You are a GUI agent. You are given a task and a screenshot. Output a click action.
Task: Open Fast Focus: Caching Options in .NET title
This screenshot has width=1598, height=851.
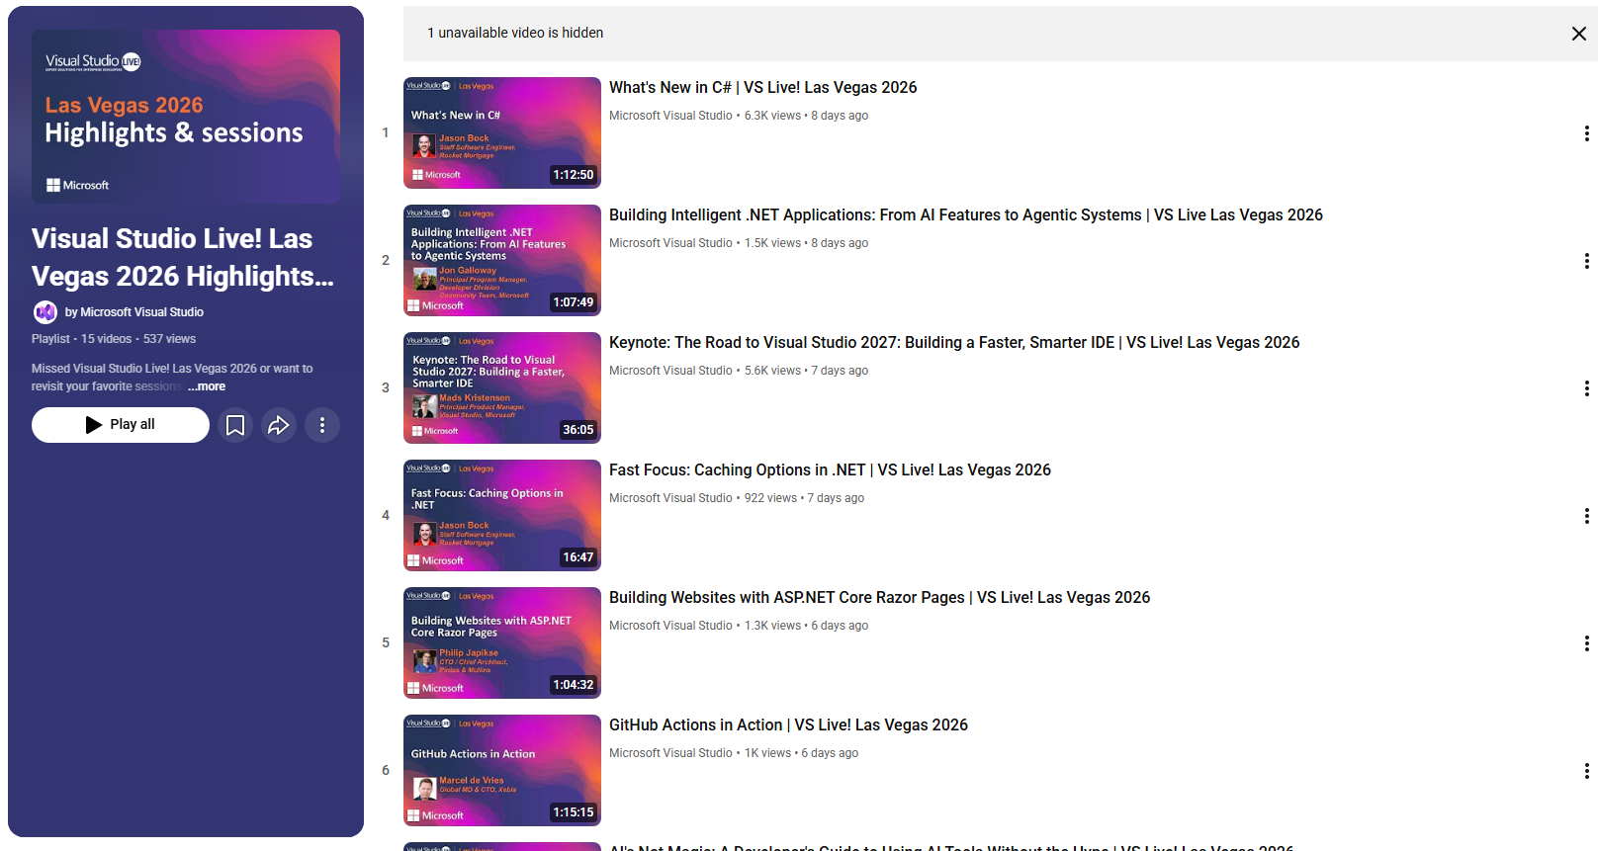[x=830, y=470]
